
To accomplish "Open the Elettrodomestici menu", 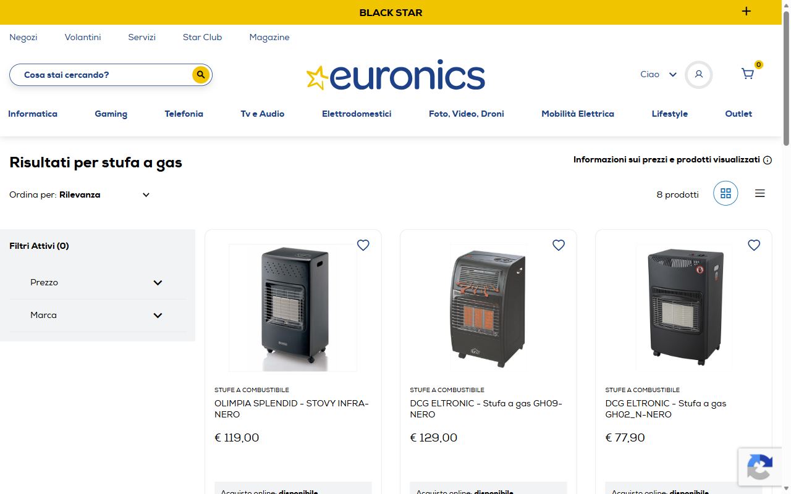I will coord(357,114).
